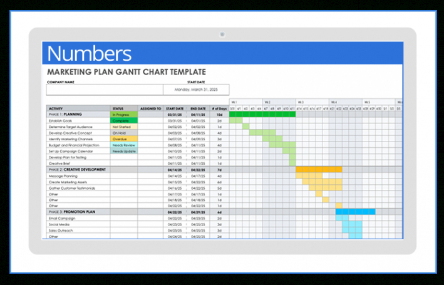Click the Numbers title in blue banner
Viewport: 444px width, 285px height.
[90, 53]
